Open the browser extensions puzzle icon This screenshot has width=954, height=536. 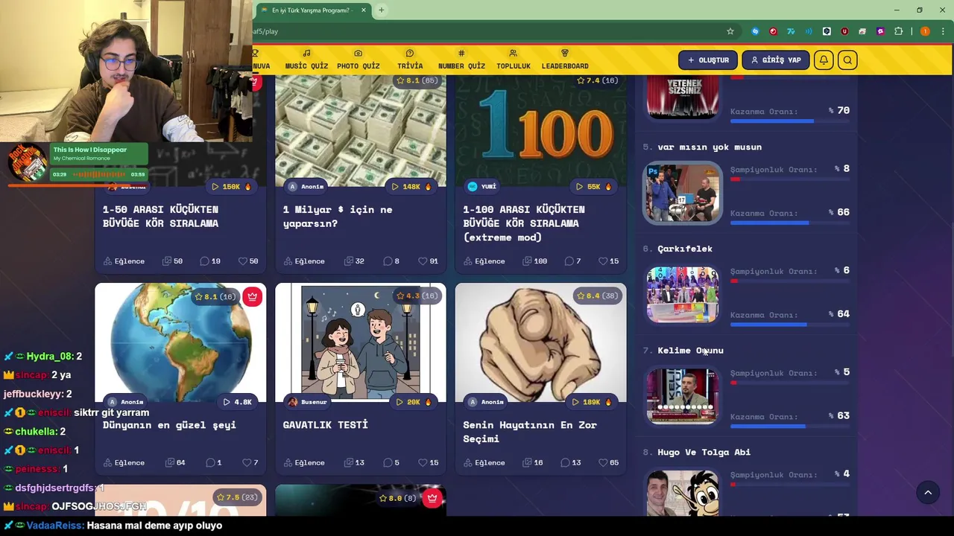point(898,31)
